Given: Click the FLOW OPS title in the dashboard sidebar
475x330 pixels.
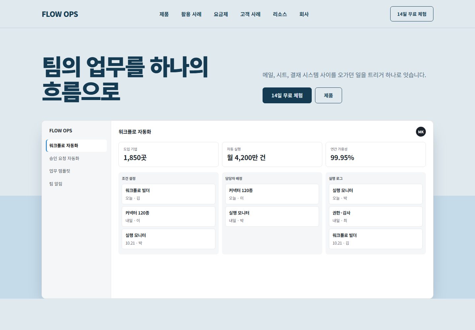Looking at the screenshot, I should pos(61,131).
